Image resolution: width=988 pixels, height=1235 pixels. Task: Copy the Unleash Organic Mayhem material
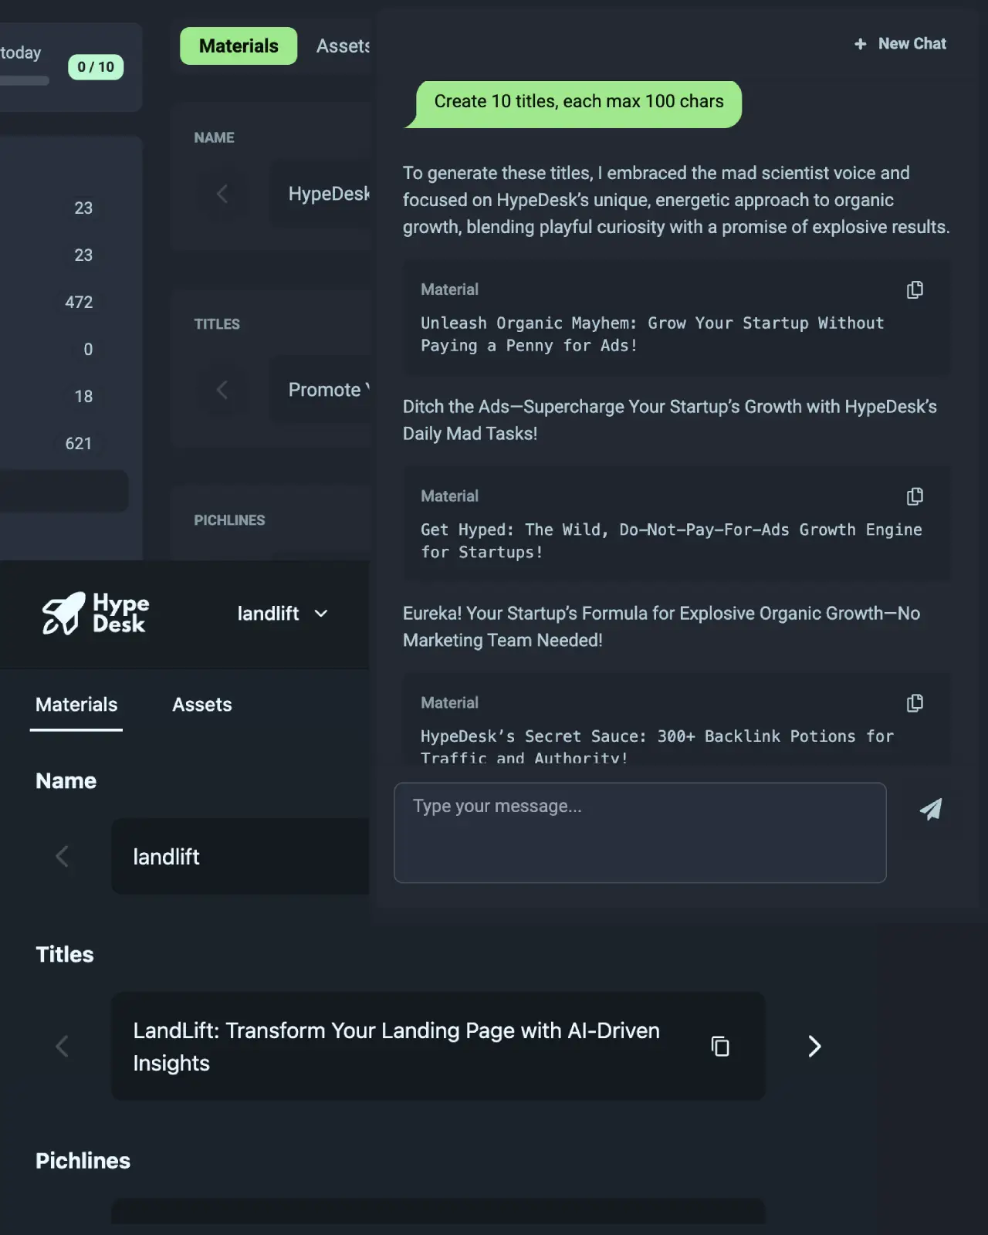pos(915,290)
